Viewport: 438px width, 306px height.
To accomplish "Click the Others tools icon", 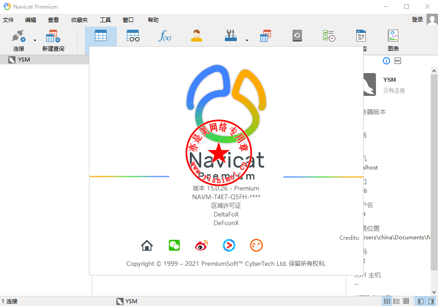I will tap(231, 36).
